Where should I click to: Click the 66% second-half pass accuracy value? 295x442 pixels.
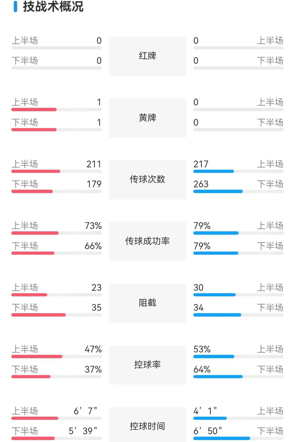click(x=93, y=246)
